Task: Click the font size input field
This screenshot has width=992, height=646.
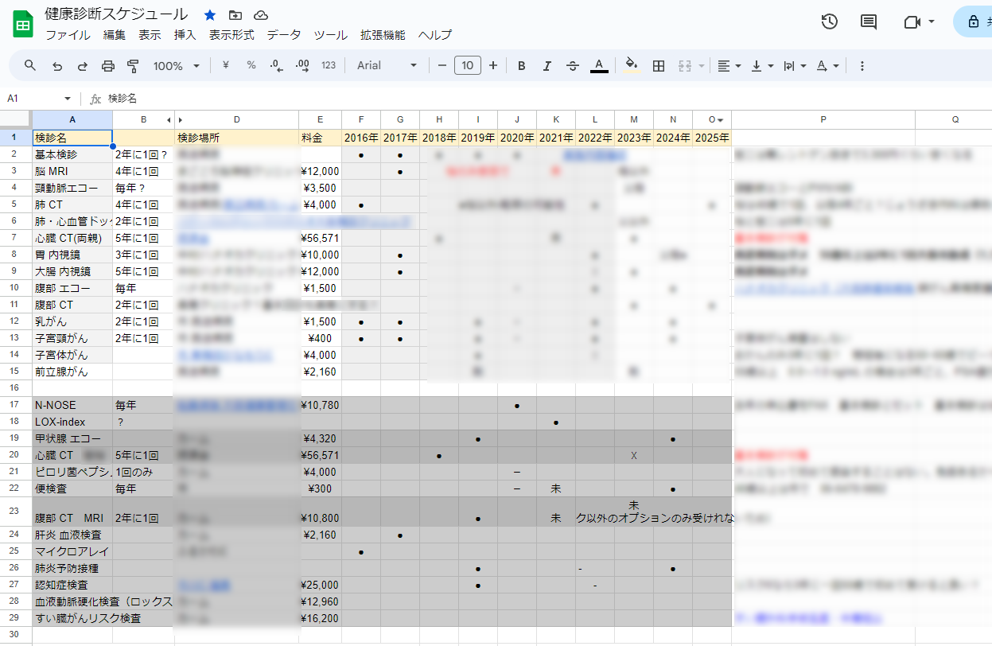Action: pyautogui.click(x=468, y=66)
